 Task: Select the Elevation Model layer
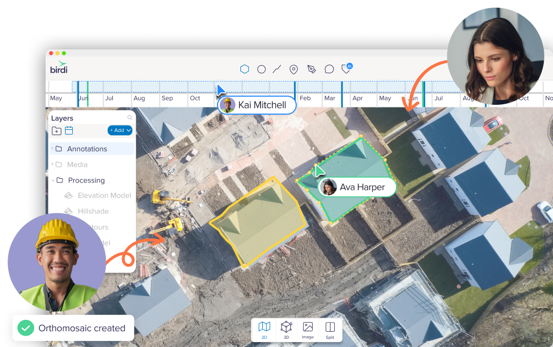105,195
